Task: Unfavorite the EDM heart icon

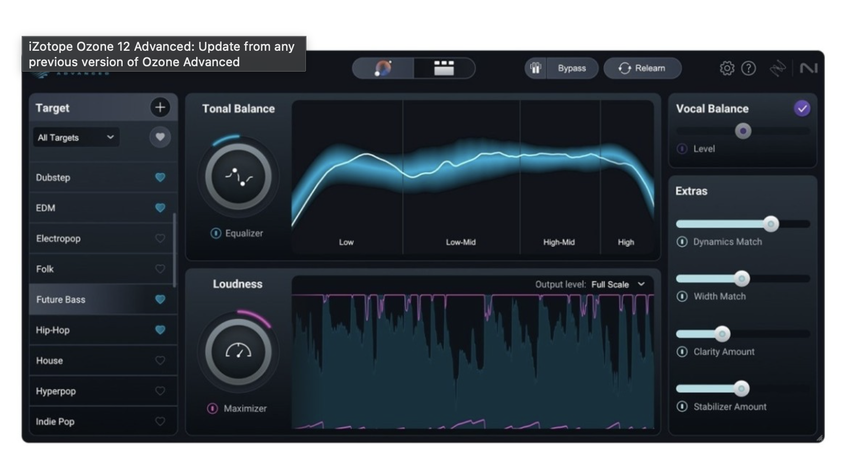Action: click(x=160, y=208)
